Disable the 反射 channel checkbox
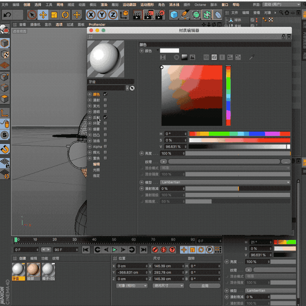 point(105,117)
